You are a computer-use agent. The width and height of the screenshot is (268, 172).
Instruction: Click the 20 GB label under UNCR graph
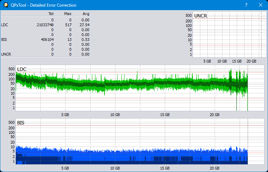pos(252,61)
